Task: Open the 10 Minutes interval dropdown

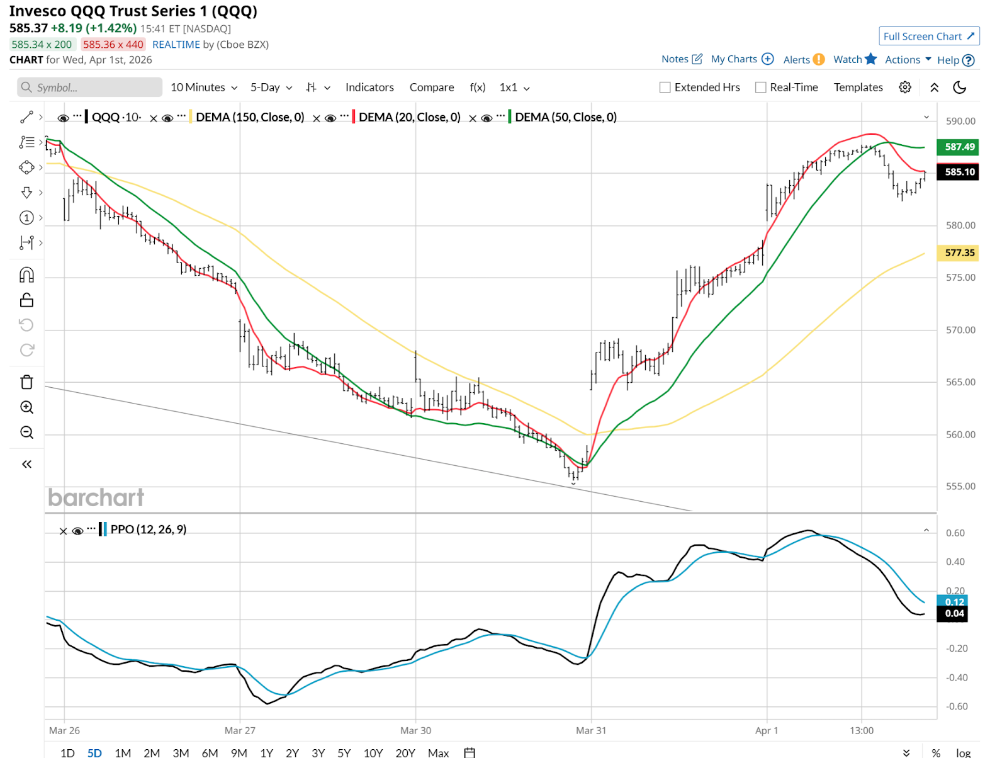Action: tap(204, 88)
